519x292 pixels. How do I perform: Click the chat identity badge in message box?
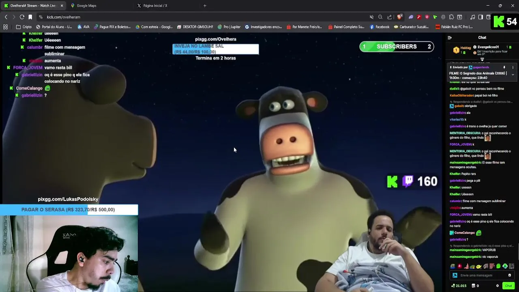(x=455, y=275)
